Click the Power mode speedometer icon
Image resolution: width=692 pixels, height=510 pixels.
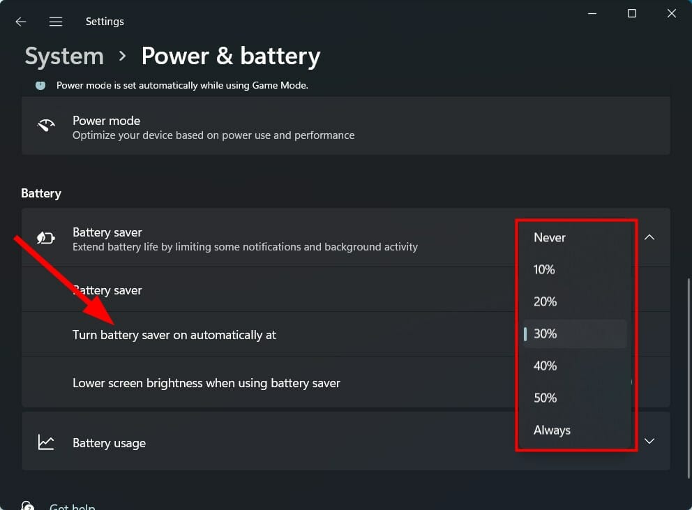coord(45,126)
